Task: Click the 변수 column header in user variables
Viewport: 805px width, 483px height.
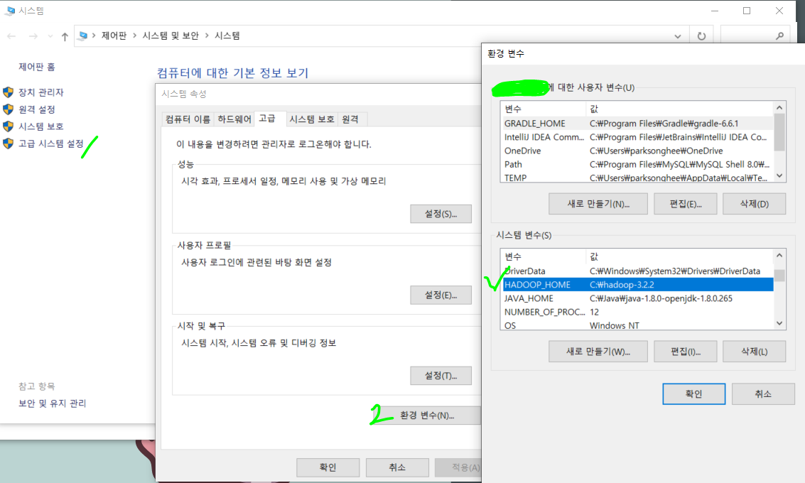Action: (x=544, y=109)
